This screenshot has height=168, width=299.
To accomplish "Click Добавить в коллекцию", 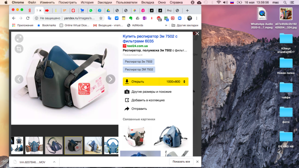I will click(x=144, y=100).
